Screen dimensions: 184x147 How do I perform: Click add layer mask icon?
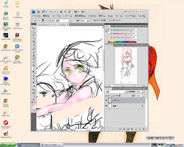[x=128, y=129]
